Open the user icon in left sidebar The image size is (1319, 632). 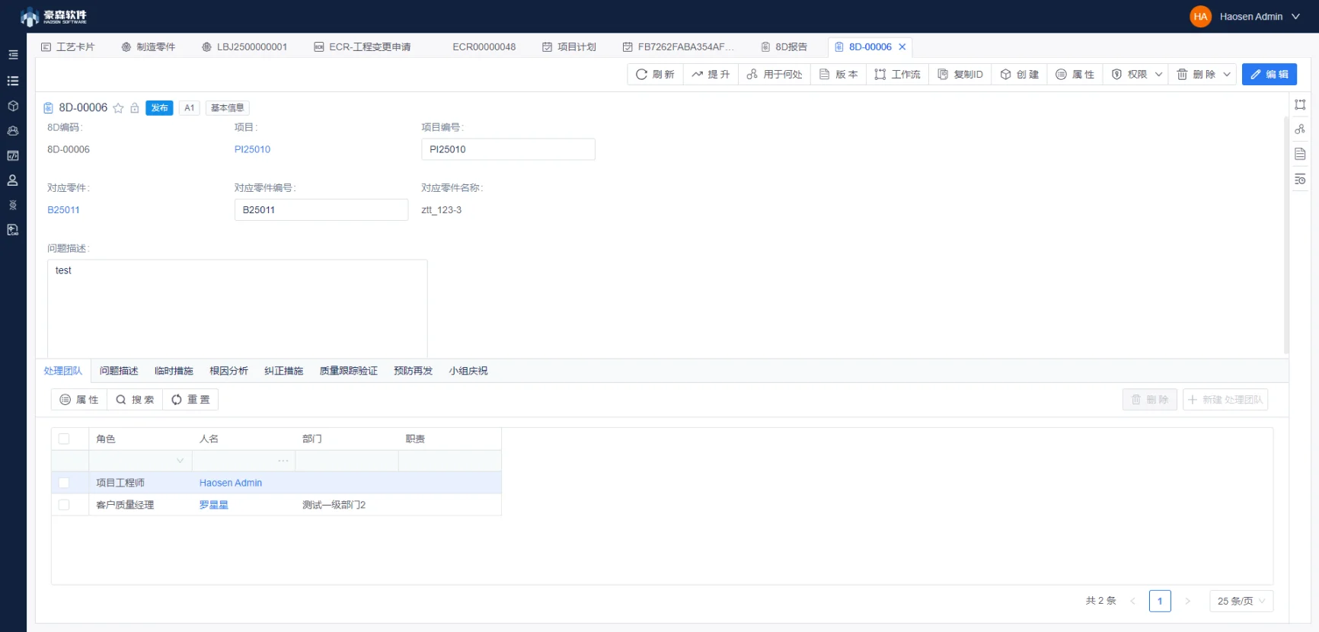(13, 180)
